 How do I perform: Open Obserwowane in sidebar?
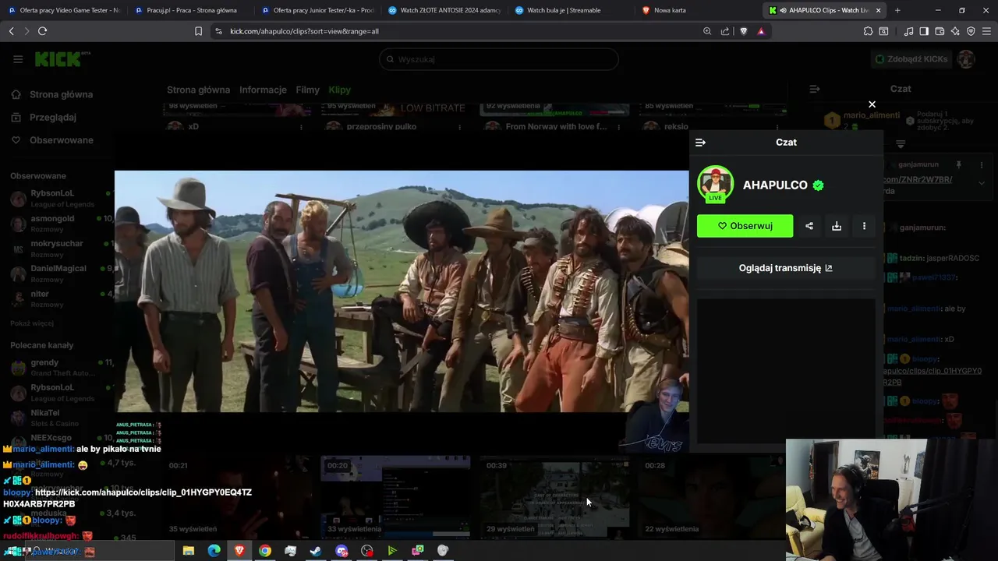point(51,140)
